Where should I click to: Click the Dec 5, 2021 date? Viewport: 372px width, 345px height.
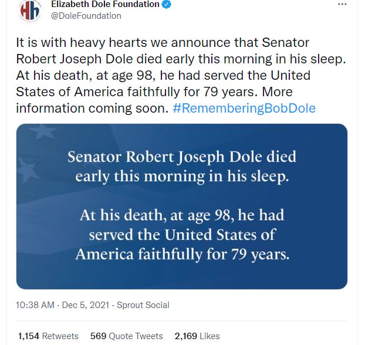(x=86, y=305)
